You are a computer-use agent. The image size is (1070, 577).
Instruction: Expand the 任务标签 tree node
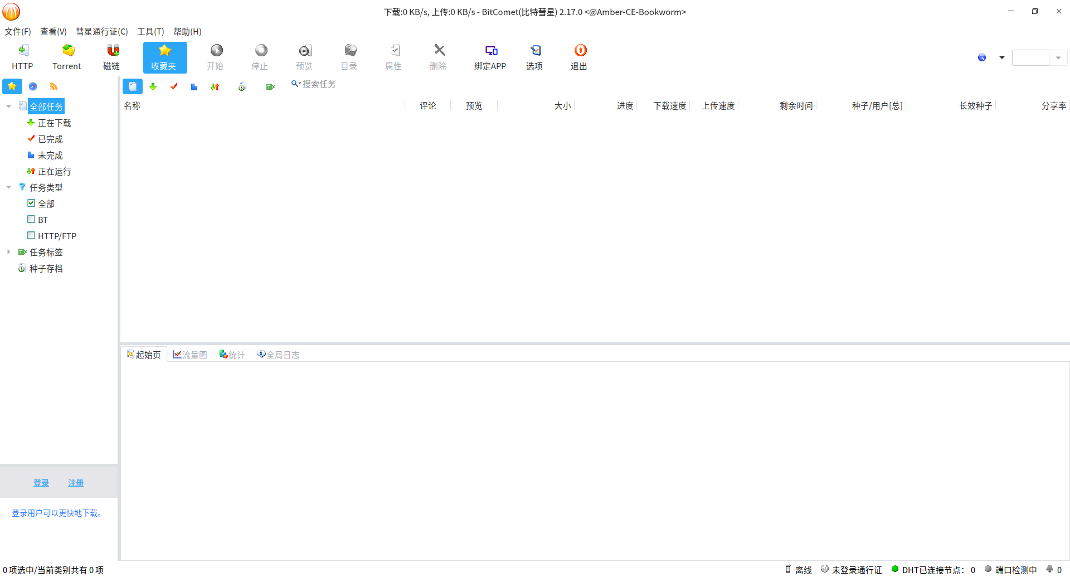(8, 252)
